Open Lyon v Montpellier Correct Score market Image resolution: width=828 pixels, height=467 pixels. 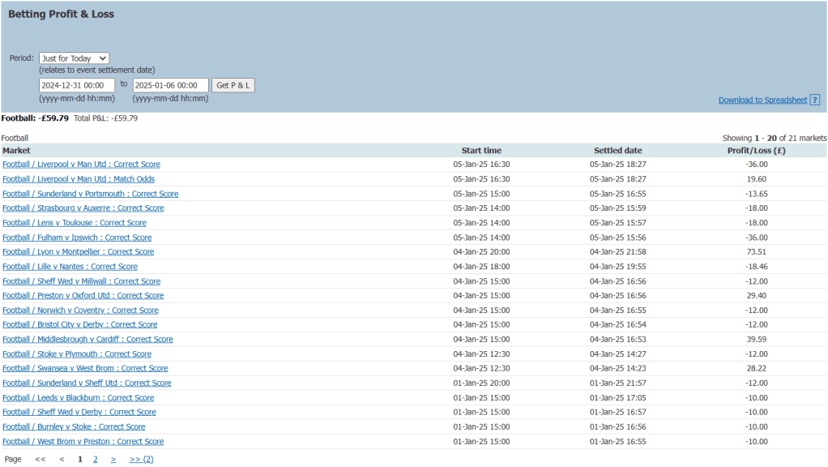point(78,252)
